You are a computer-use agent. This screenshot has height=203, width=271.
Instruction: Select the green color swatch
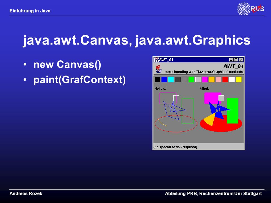[x=191, y=80]
